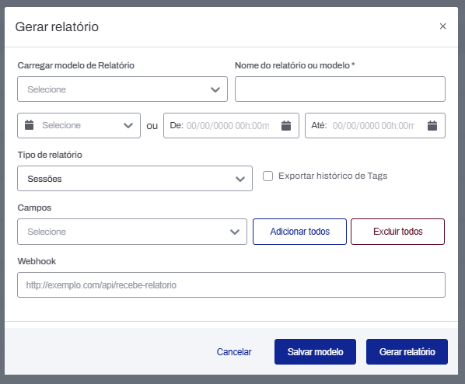Close the Gerar relatório dialog with the X
465x384 pixels.
442,26
